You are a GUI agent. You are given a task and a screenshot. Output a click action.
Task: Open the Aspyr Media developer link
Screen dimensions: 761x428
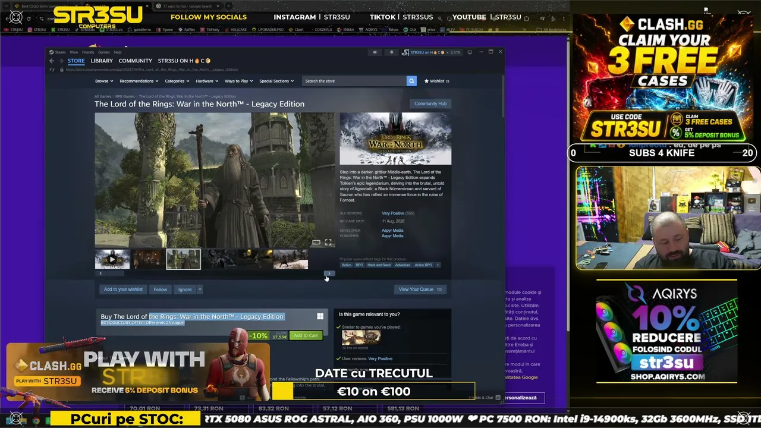[392, 231]
